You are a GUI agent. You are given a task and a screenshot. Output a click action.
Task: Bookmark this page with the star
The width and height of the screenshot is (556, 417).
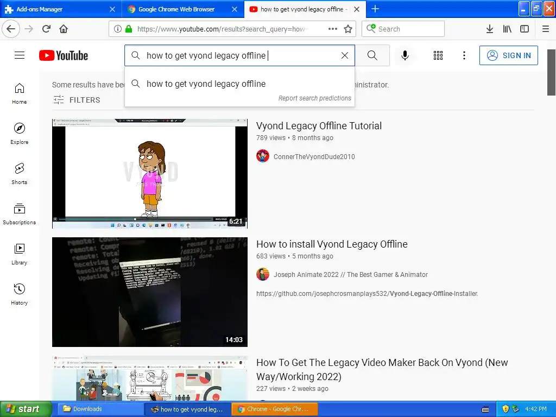pyautogui.click(x=348, y=29)
